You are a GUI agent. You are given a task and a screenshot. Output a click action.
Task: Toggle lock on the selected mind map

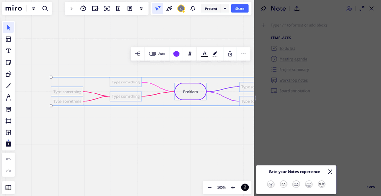(x=230, y=54)
